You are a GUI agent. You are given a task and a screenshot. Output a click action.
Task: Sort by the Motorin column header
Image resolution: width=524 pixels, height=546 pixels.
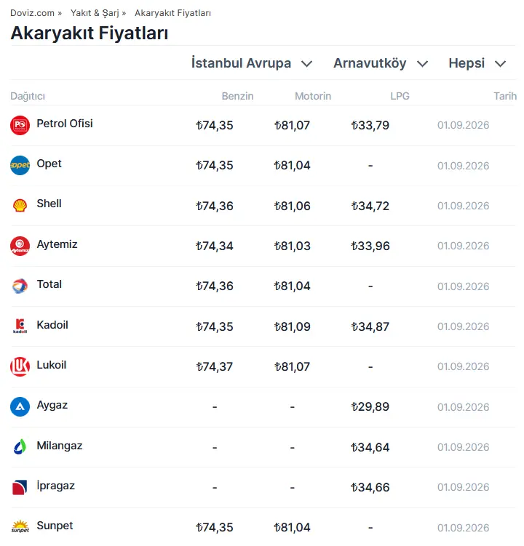(313, 96)
